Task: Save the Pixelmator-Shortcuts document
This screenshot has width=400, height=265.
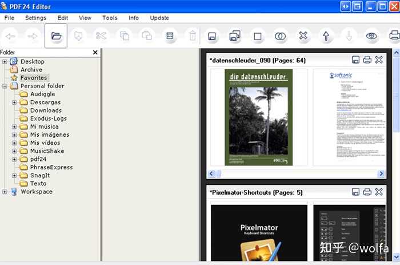Action: click(x=355, y=192)
